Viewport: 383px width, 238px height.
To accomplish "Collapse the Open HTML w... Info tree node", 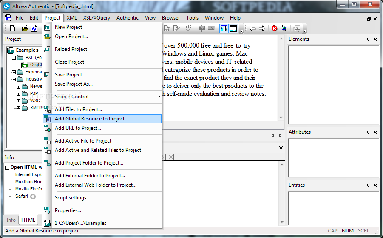I will 7,168.
